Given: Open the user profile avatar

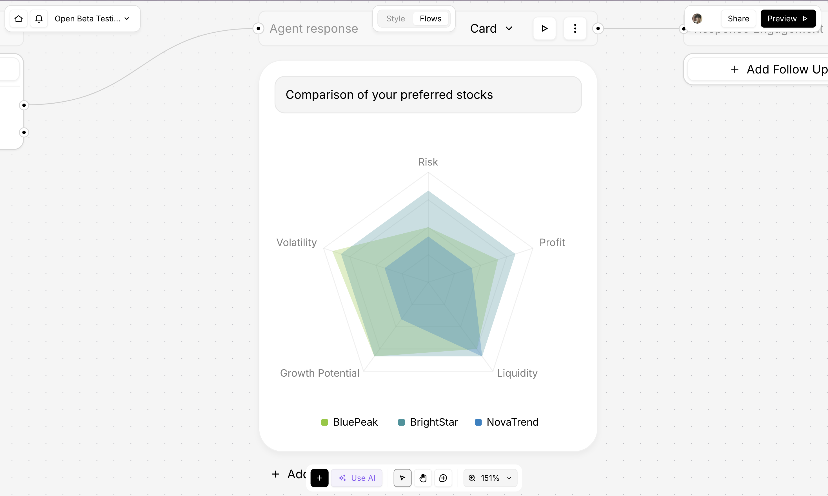Looking at the screenshot, I should pyautogui.click(x=697, y=19).
